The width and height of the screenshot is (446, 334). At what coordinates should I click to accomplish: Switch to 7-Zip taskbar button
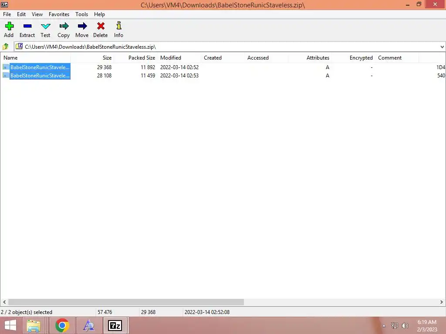pyautogui.click(x=115, y=325)
